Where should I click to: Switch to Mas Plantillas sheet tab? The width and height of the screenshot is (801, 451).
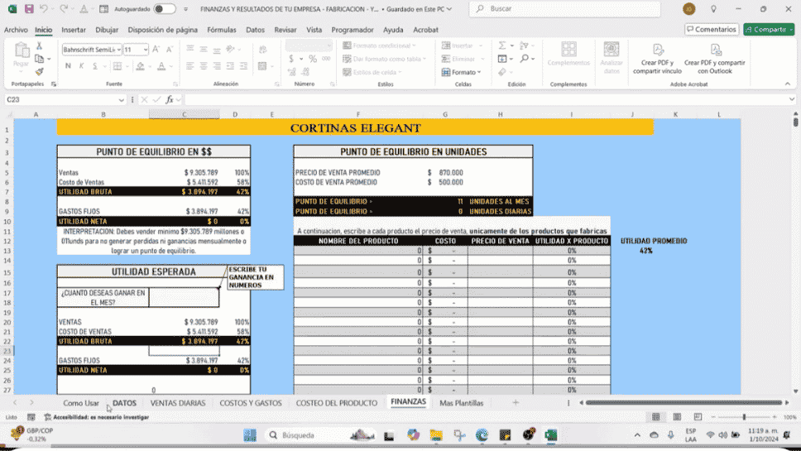(x=461, y=403)
